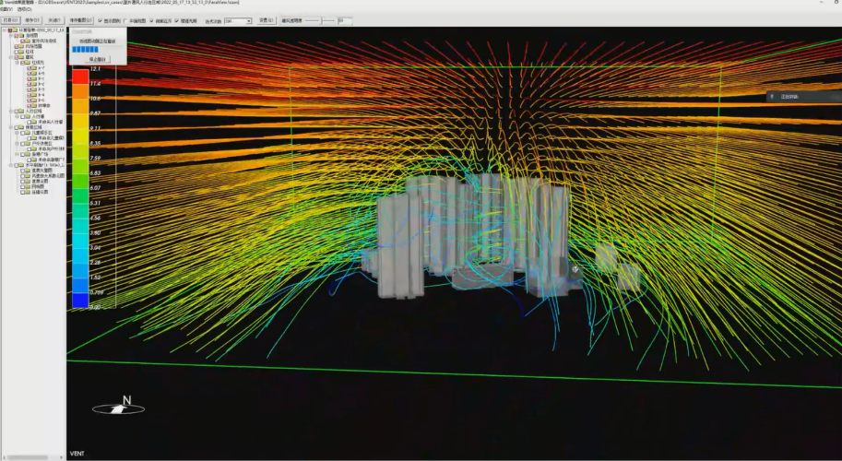This screenshot has height=461, width=842.
Task: Click the folder icon beside 建筑 tree node
Action: (20, 56)
